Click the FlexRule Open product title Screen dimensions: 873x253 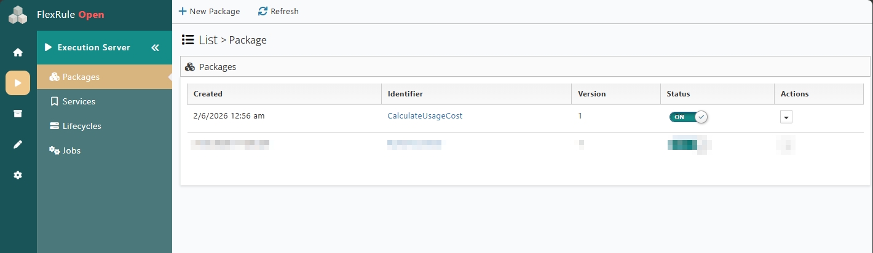click(71, 15)
